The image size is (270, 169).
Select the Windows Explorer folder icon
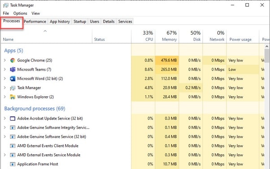13,97
